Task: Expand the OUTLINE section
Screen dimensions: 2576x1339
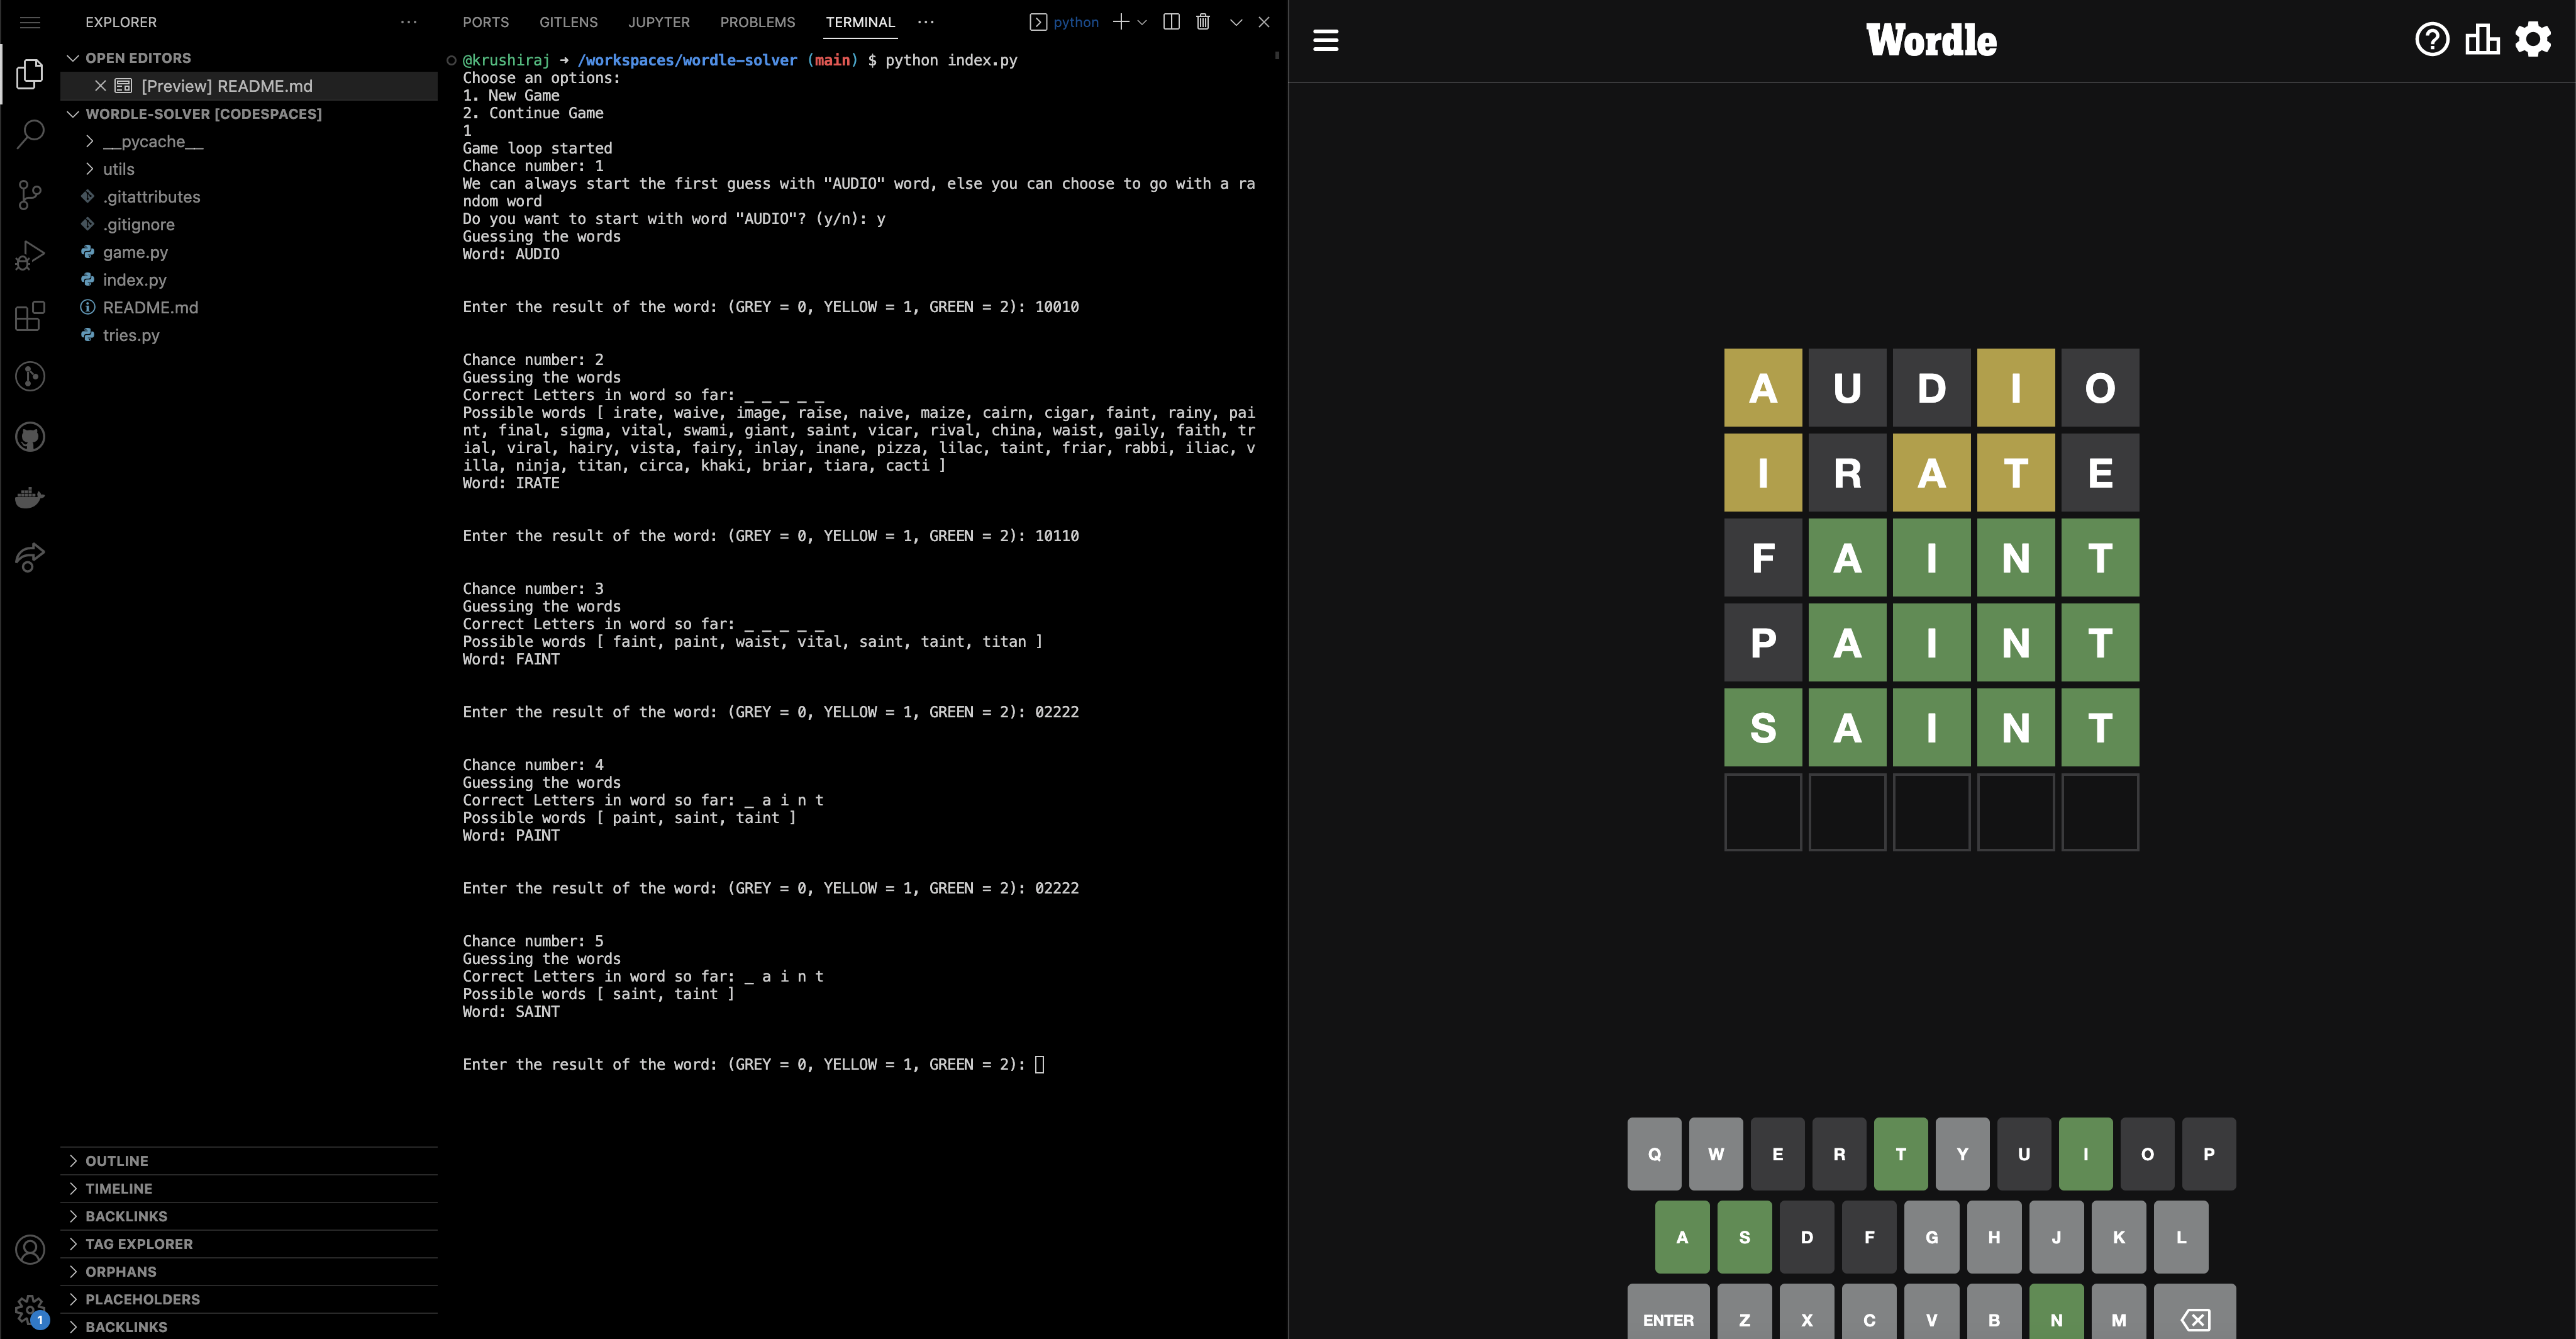Action: [x=116, y=1161]
